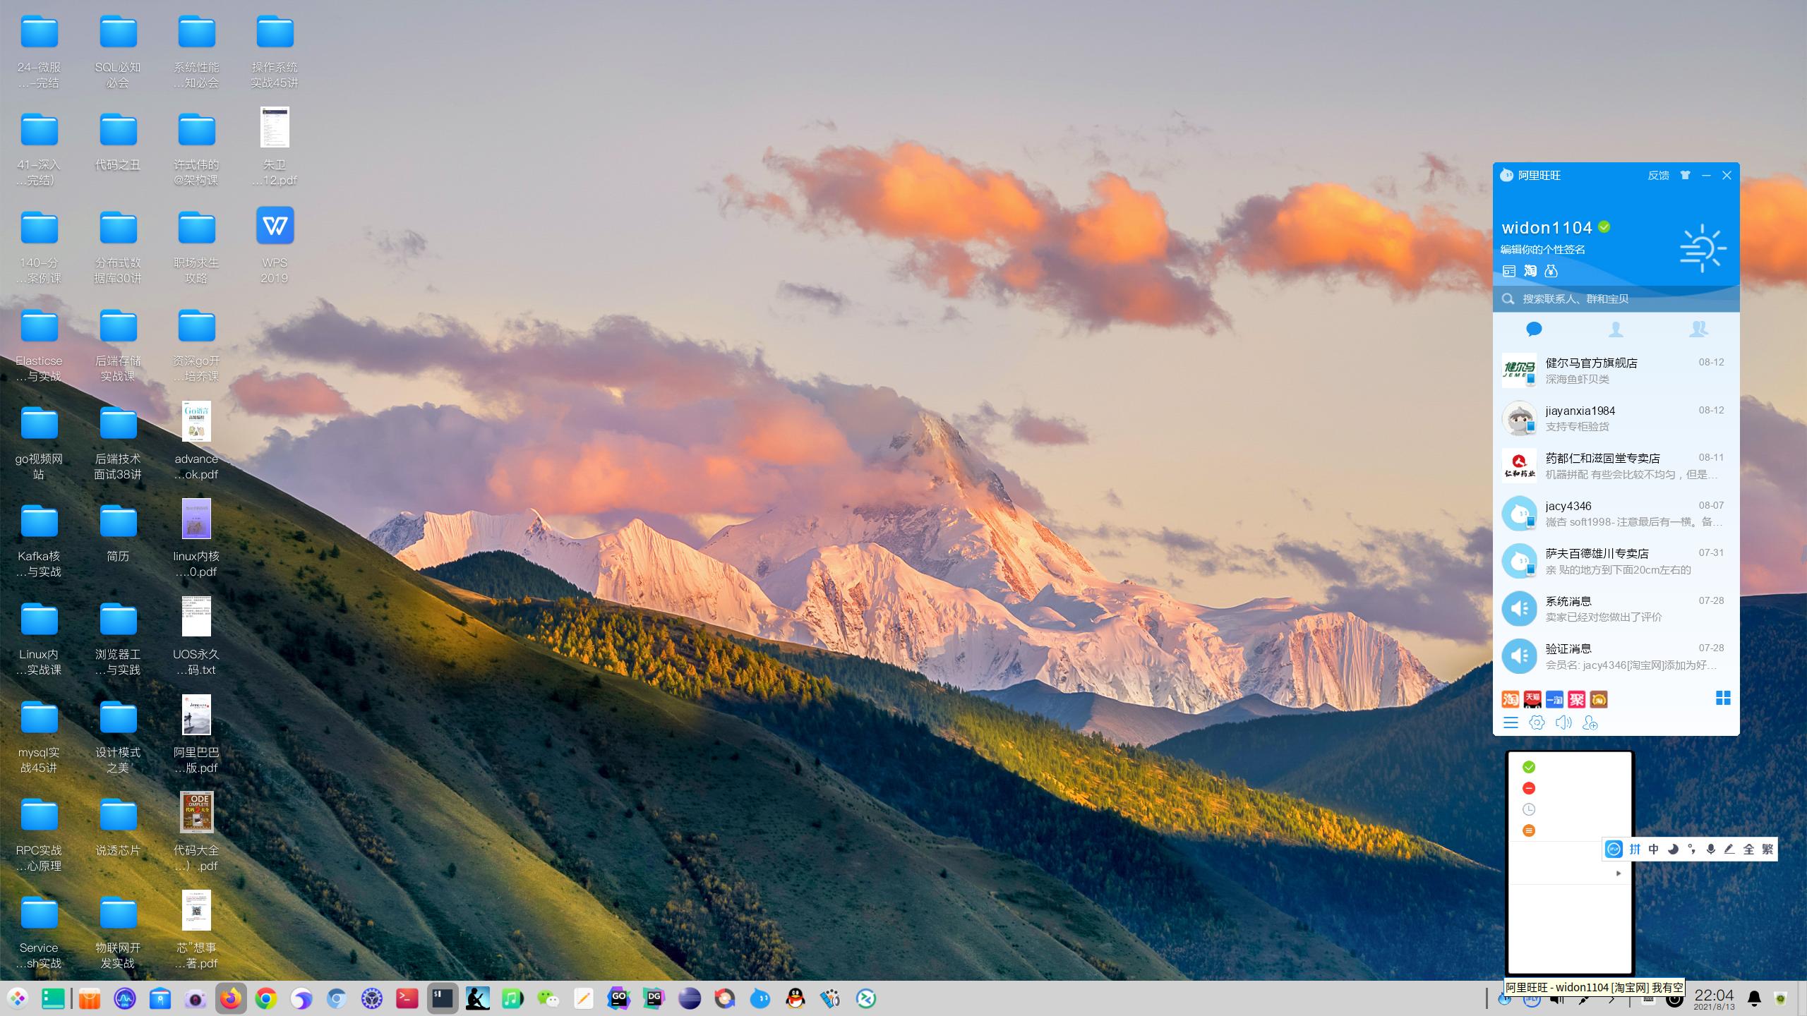Select the red busy status option
This screenshot has height=1016, width=1807.
1529,788
